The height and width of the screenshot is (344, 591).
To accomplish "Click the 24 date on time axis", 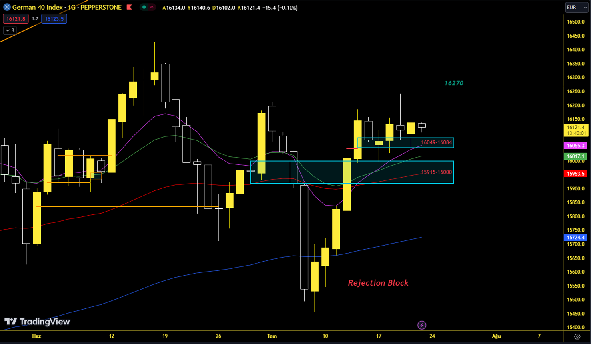I will [432, 336].
